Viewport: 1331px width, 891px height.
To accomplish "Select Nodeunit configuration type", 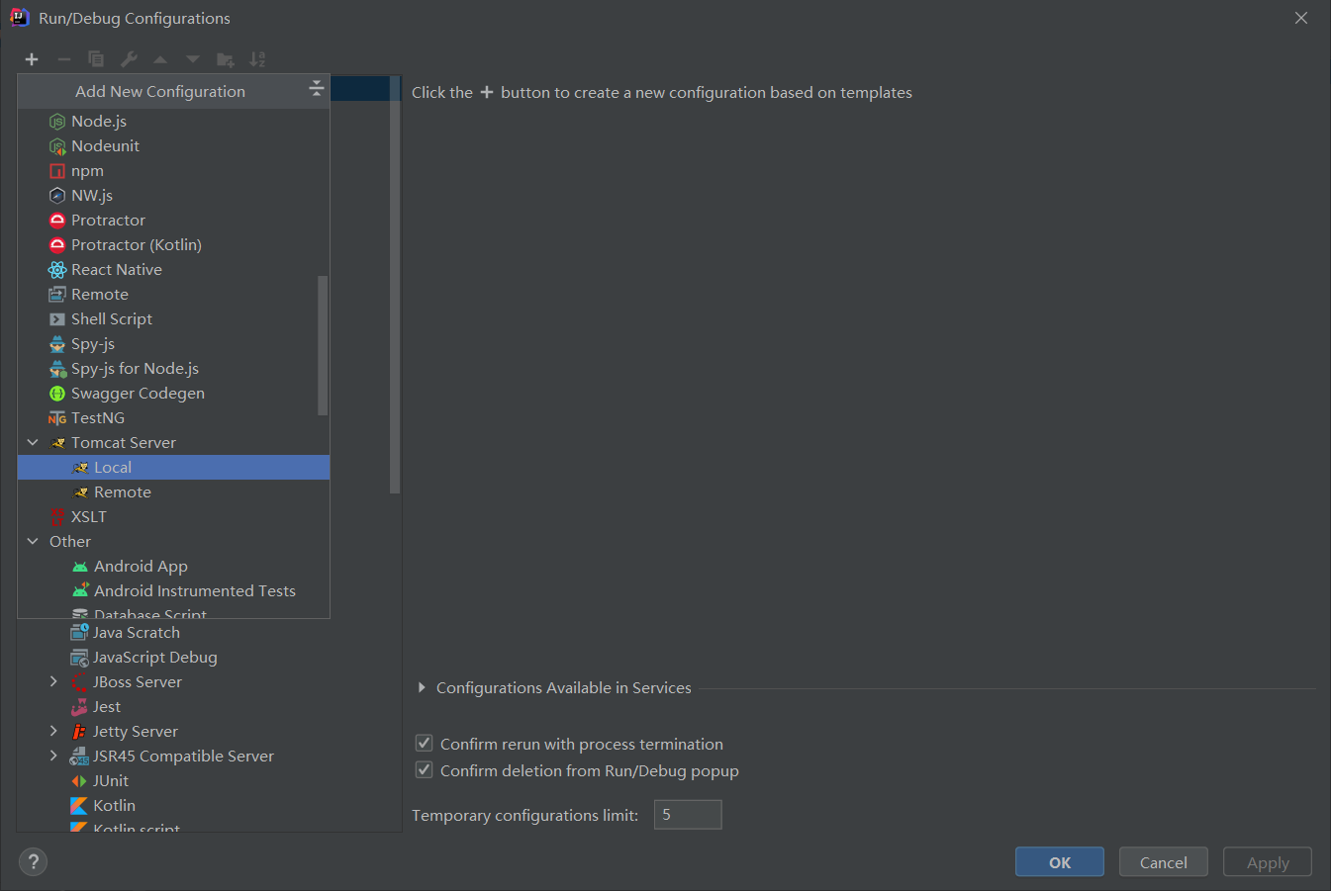I will coord(173,145).
